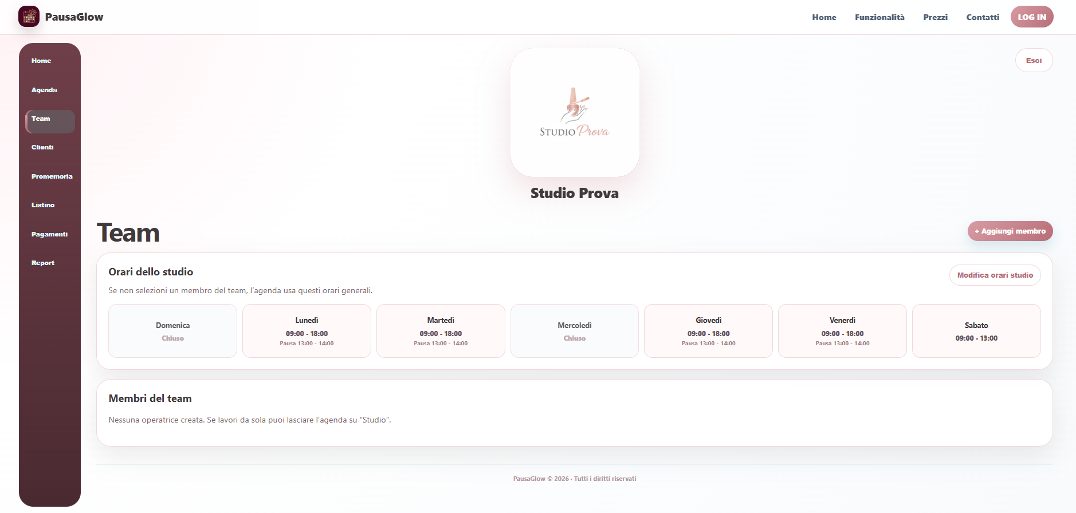Select the Giovedì hours card
This screenshot has width=1076, height=513.
(708, 331)
